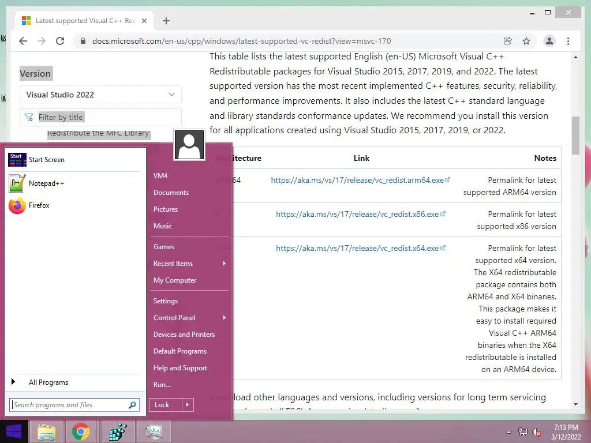Image resolution: width=591 pixels, height=443 pixels.
Task: Click the scrollbar down arrow
Action: point(575,404)
